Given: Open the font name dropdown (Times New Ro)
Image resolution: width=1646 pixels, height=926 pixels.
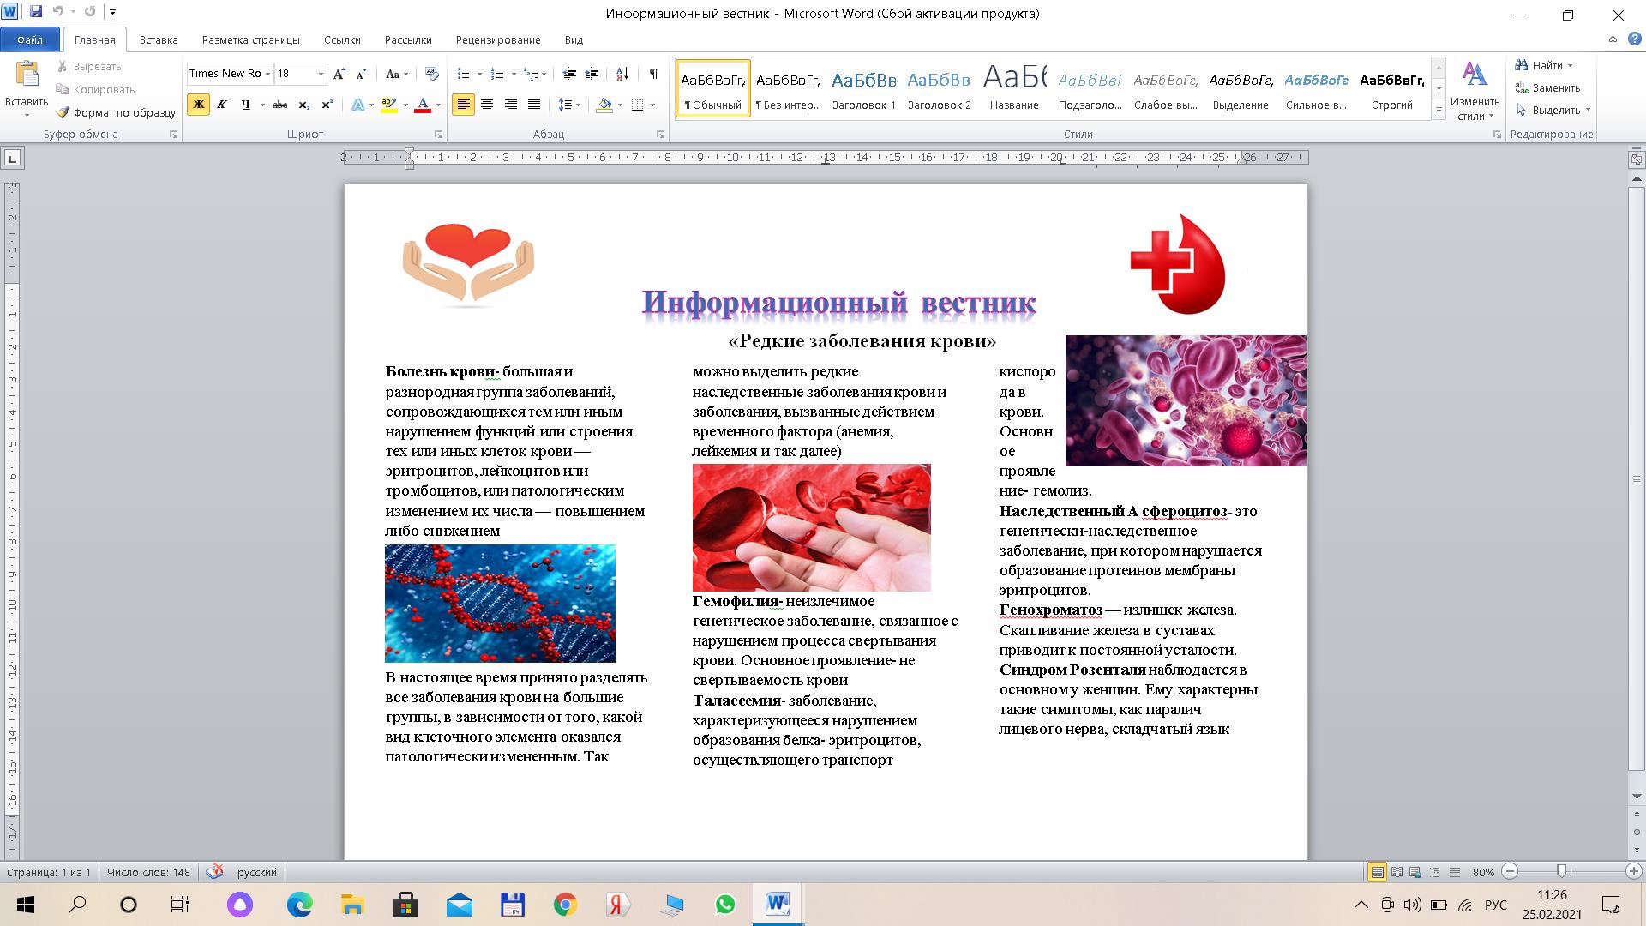Looking at the screenshot, I should point(267,74).
